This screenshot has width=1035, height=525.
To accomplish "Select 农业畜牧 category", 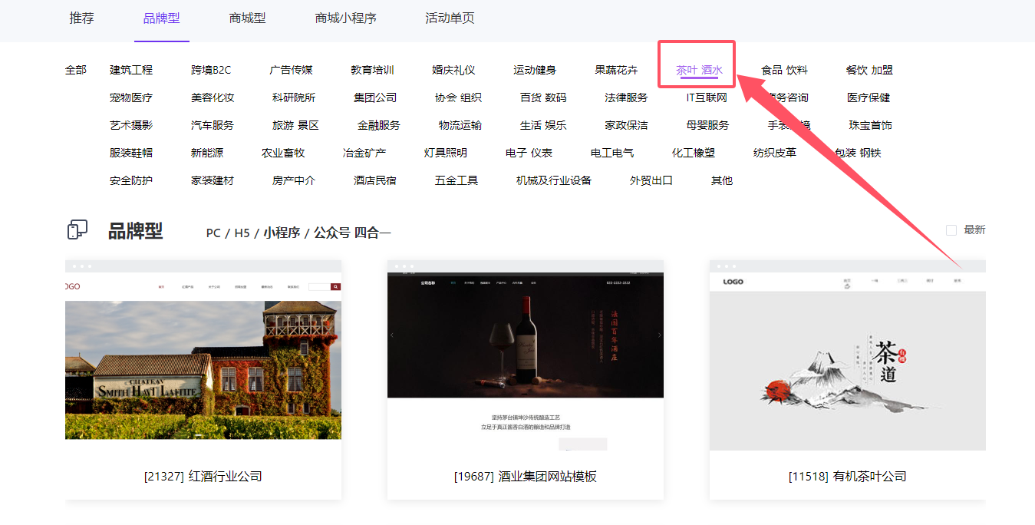I will pyautogui.click(x=283, y=153).
